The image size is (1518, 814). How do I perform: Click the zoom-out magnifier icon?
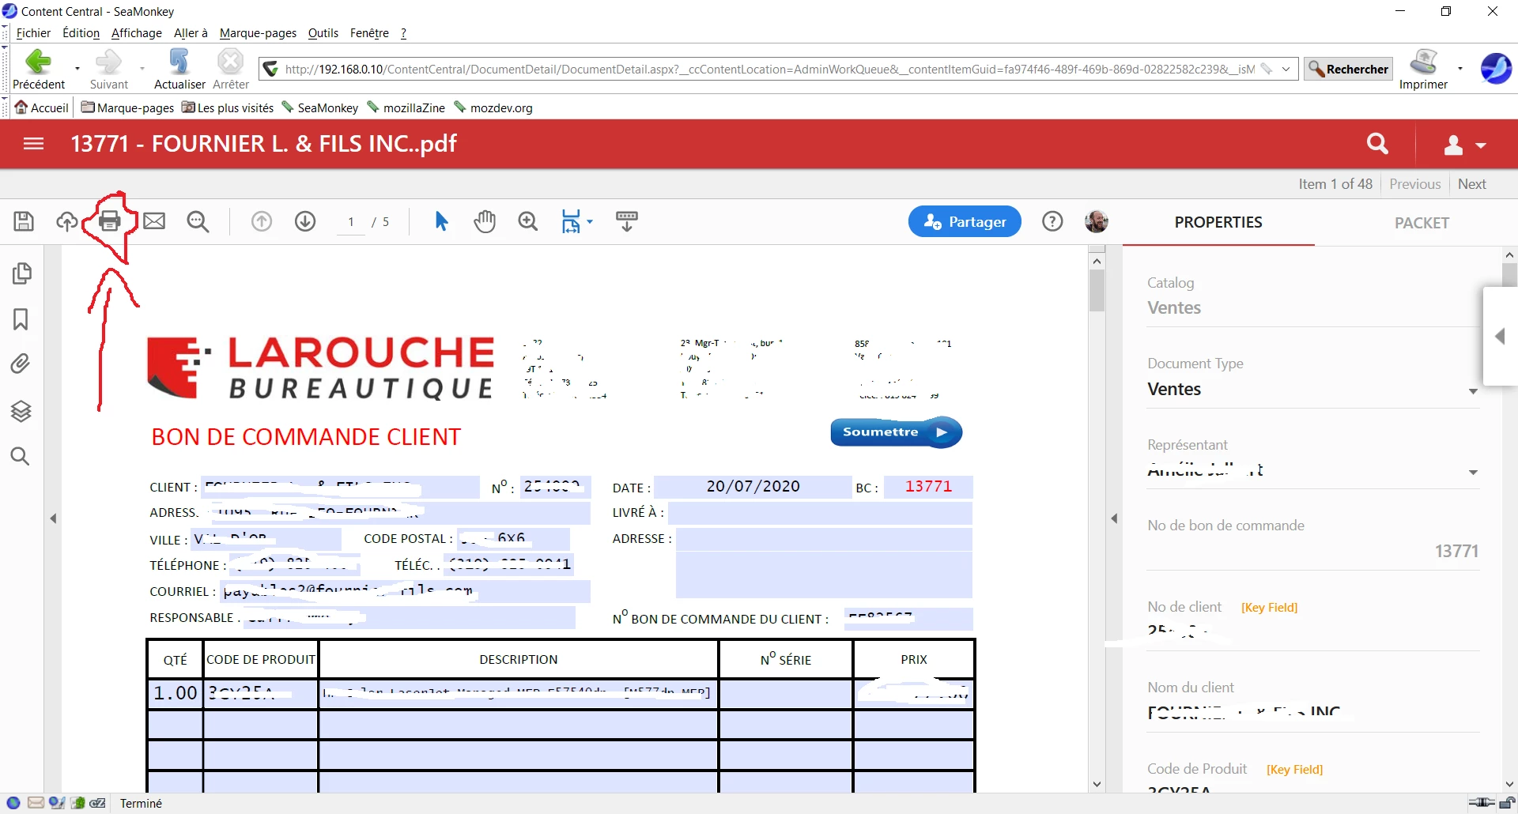click(198, 221)
